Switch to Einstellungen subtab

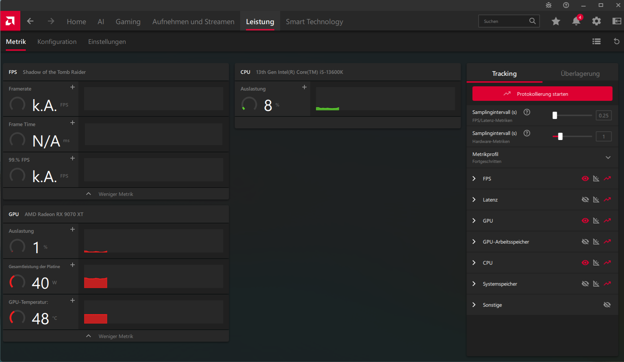click(107, 42)
